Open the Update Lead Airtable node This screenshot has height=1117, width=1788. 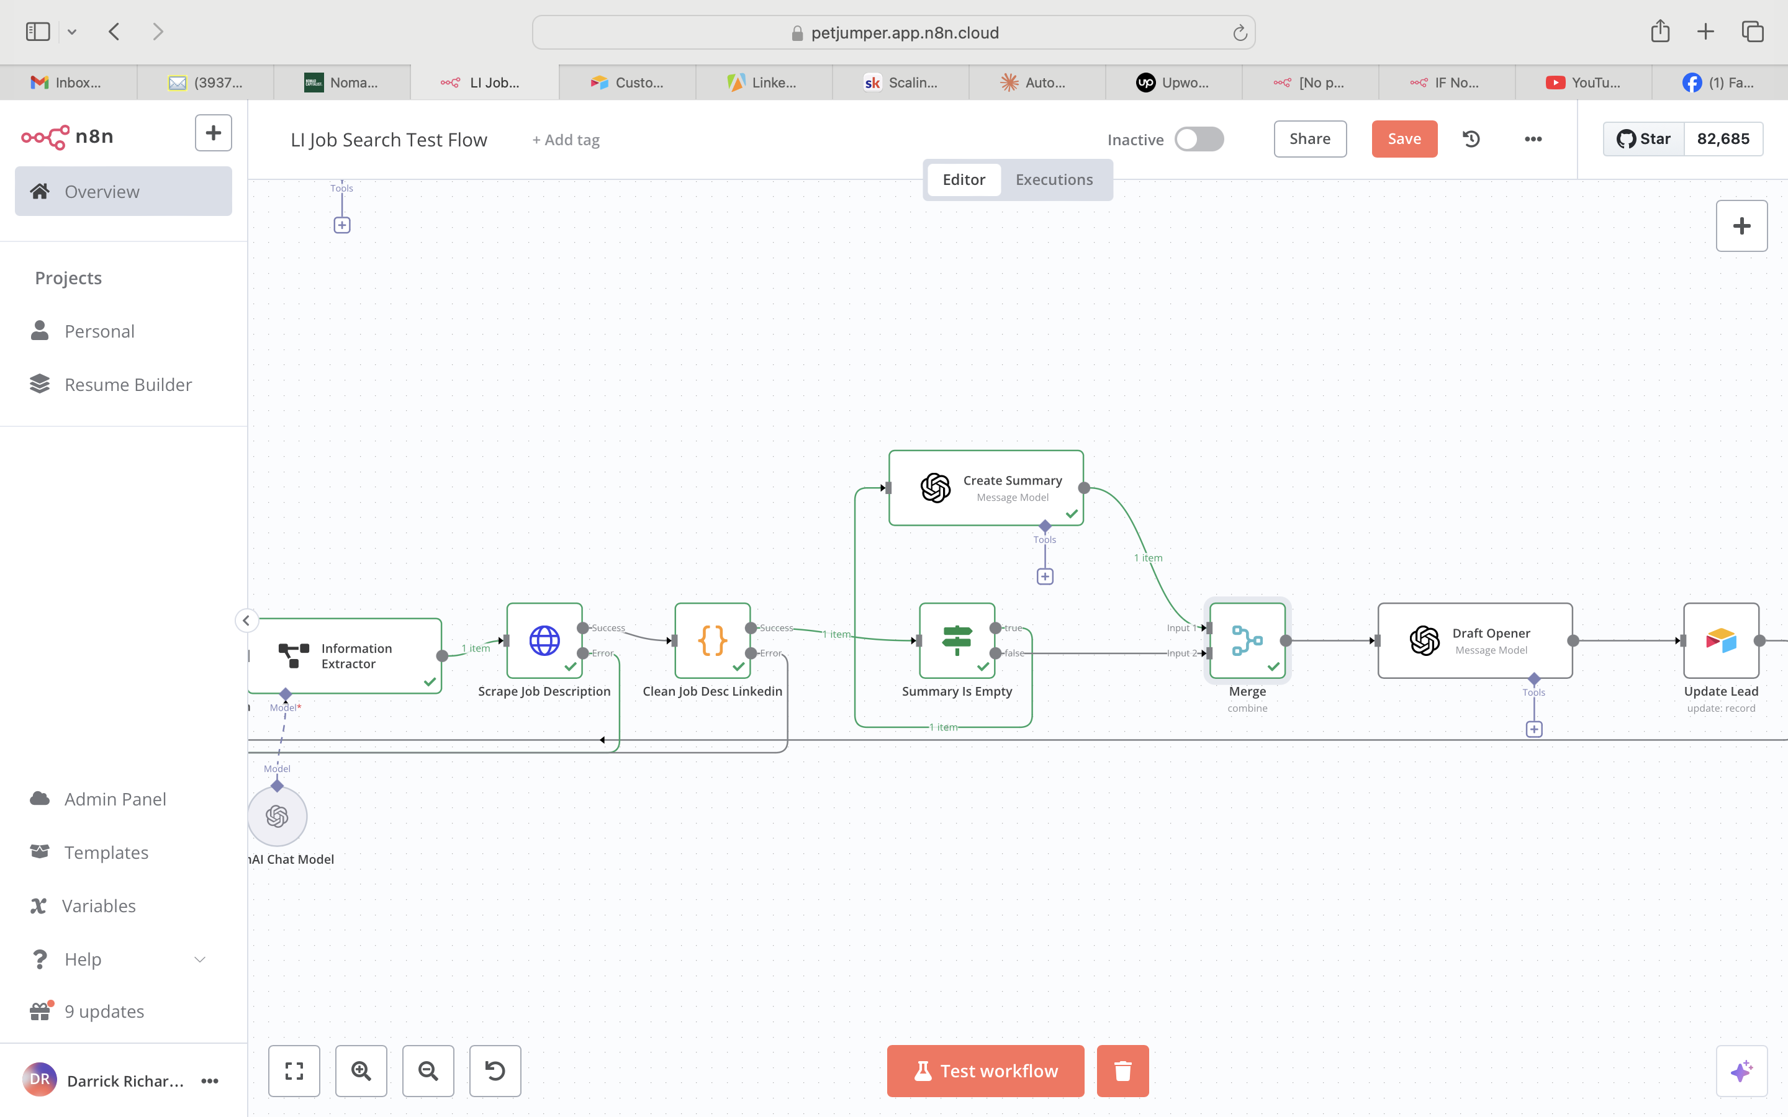pyautogui.click(x=1722, y=640)
